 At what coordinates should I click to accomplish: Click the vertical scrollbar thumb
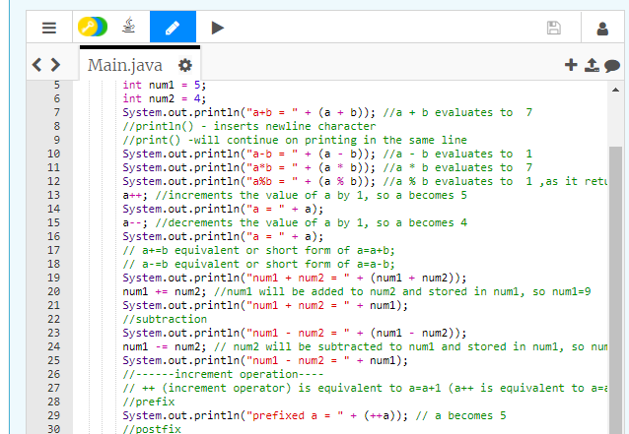coord(615,266)
